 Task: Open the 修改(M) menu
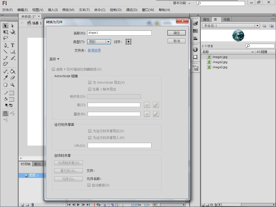click(x=68, y=10)
